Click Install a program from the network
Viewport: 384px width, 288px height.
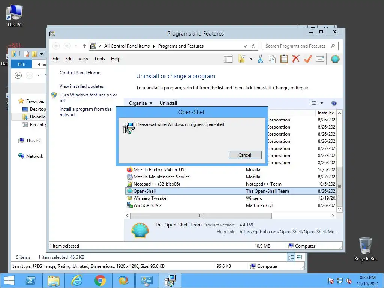[85, 112]
